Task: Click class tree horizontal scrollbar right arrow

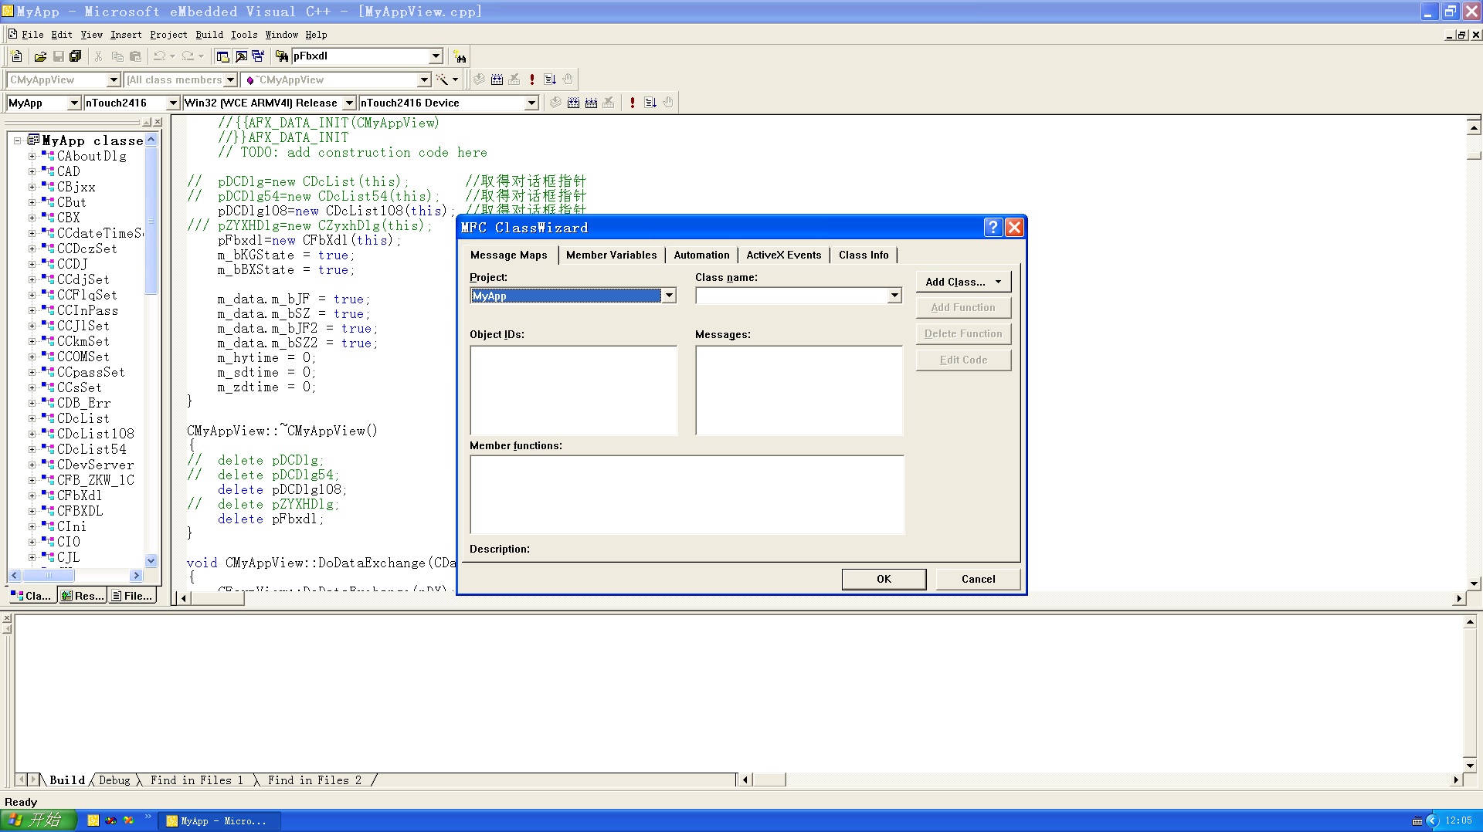Action: click(x=137, y=575)
